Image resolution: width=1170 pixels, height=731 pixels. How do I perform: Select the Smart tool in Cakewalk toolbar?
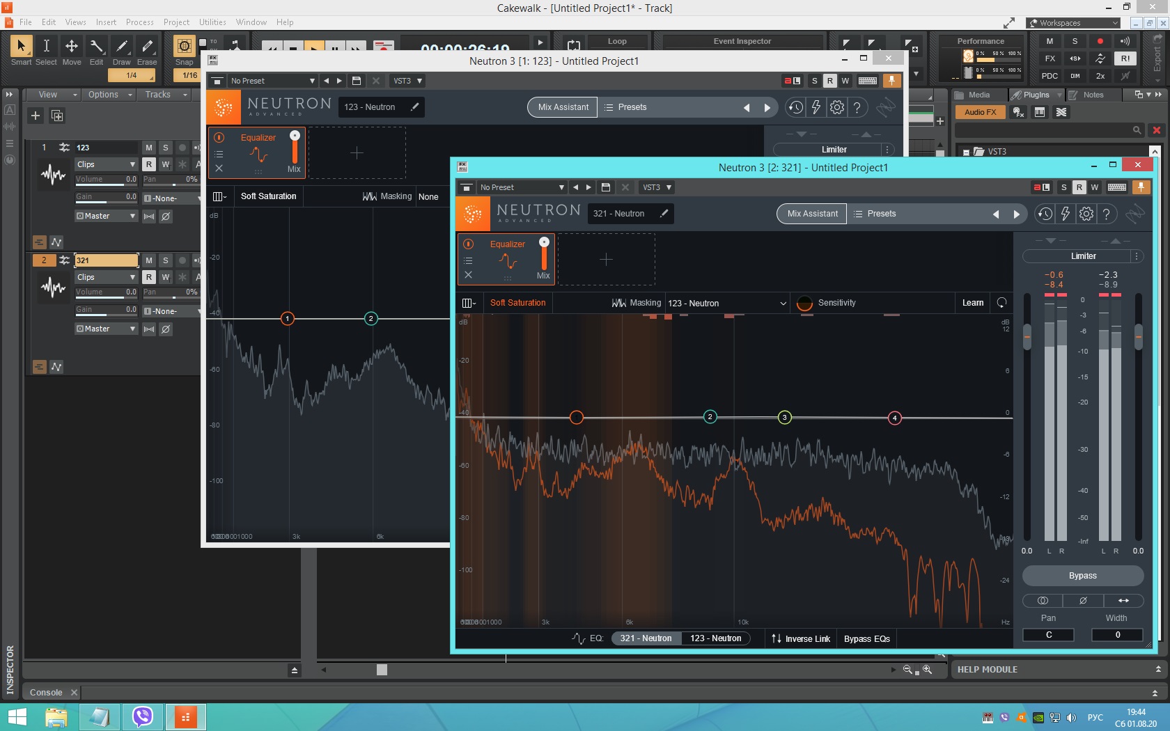click(x=21, y=51)
